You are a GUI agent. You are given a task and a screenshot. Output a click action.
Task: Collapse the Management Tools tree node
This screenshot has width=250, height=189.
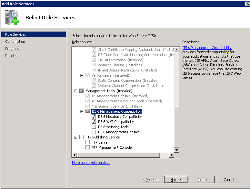coord(75,91)
